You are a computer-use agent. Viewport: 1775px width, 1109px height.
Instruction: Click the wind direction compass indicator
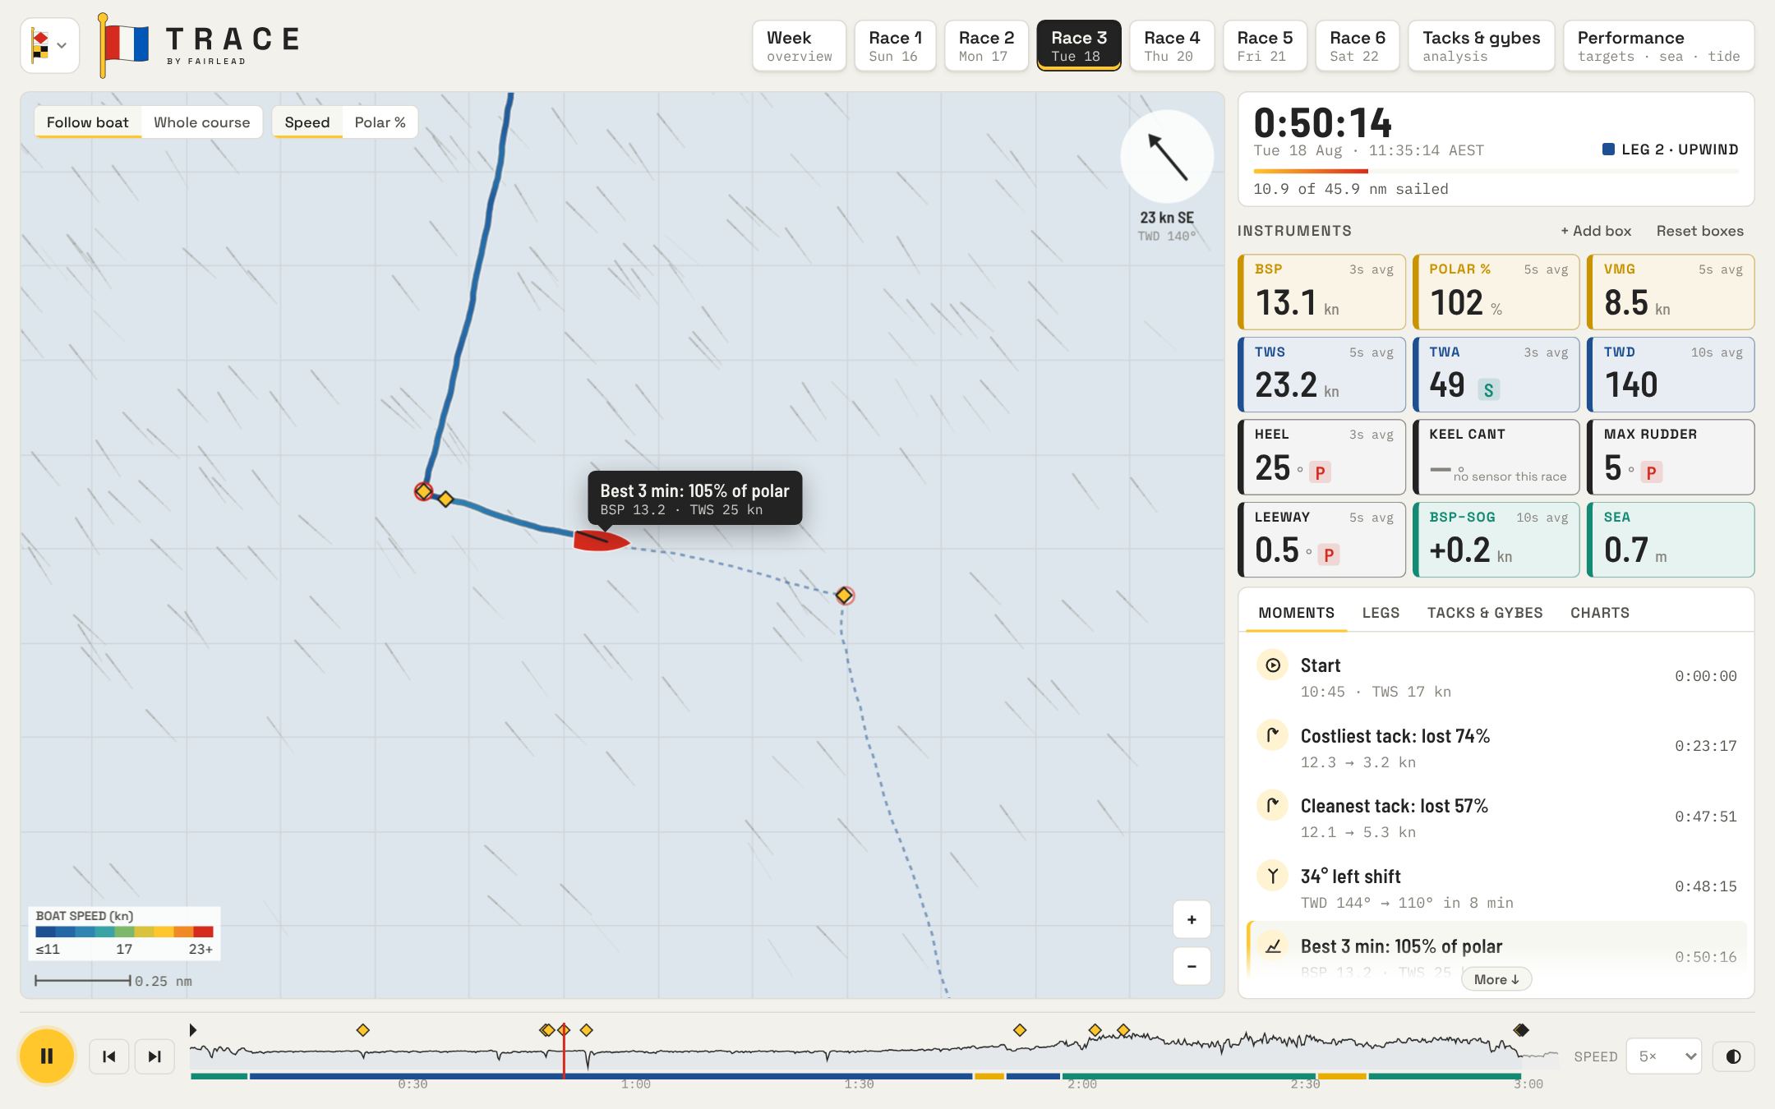[1167, 156]
